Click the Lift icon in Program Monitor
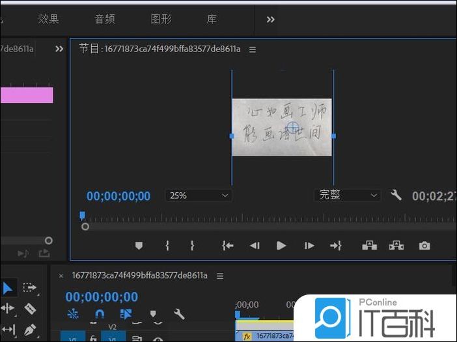Viewport: 457px width, 342px height. 369,246
